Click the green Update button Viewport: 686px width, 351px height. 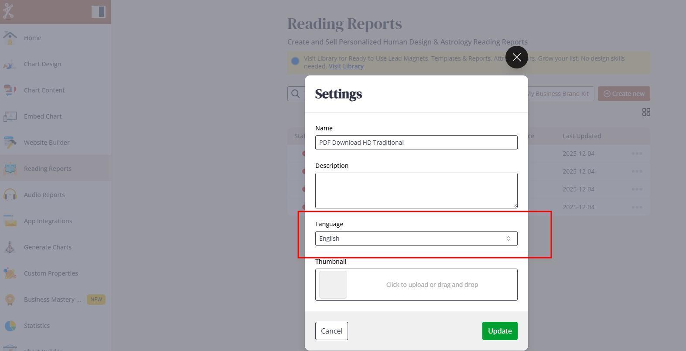(499, 331)
